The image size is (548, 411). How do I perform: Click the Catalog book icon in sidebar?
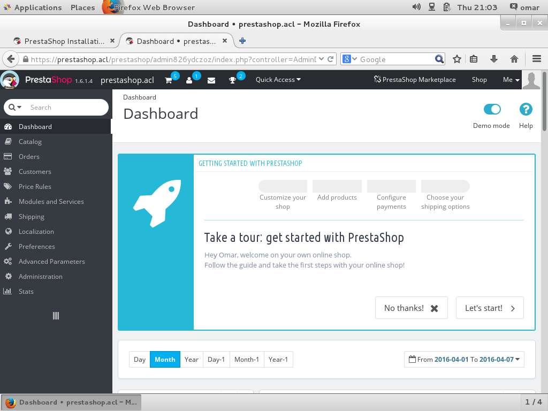pyautogui.click(x=8, y=141)
